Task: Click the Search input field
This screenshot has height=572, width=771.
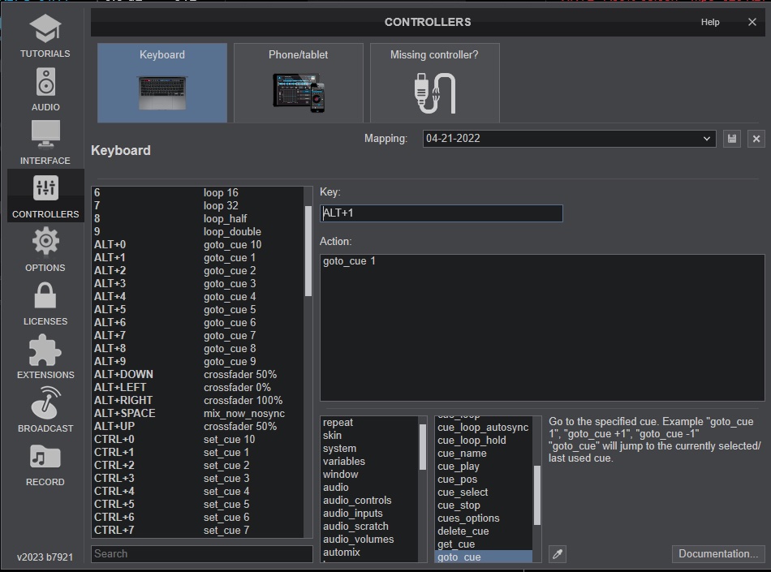Action: (203, 553)
